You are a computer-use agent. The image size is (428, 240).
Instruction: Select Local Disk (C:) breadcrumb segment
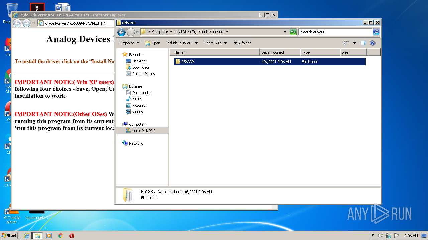point(185,32)
